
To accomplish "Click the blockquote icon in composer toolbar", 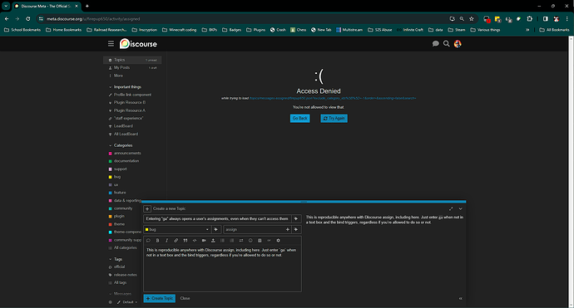I will [186, 241].
